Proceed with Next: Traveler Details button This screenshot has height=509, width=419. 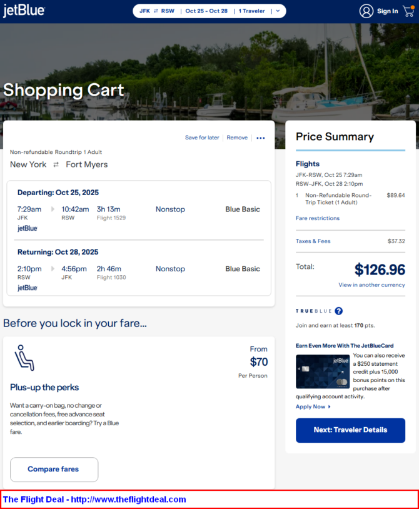(350, 430)
